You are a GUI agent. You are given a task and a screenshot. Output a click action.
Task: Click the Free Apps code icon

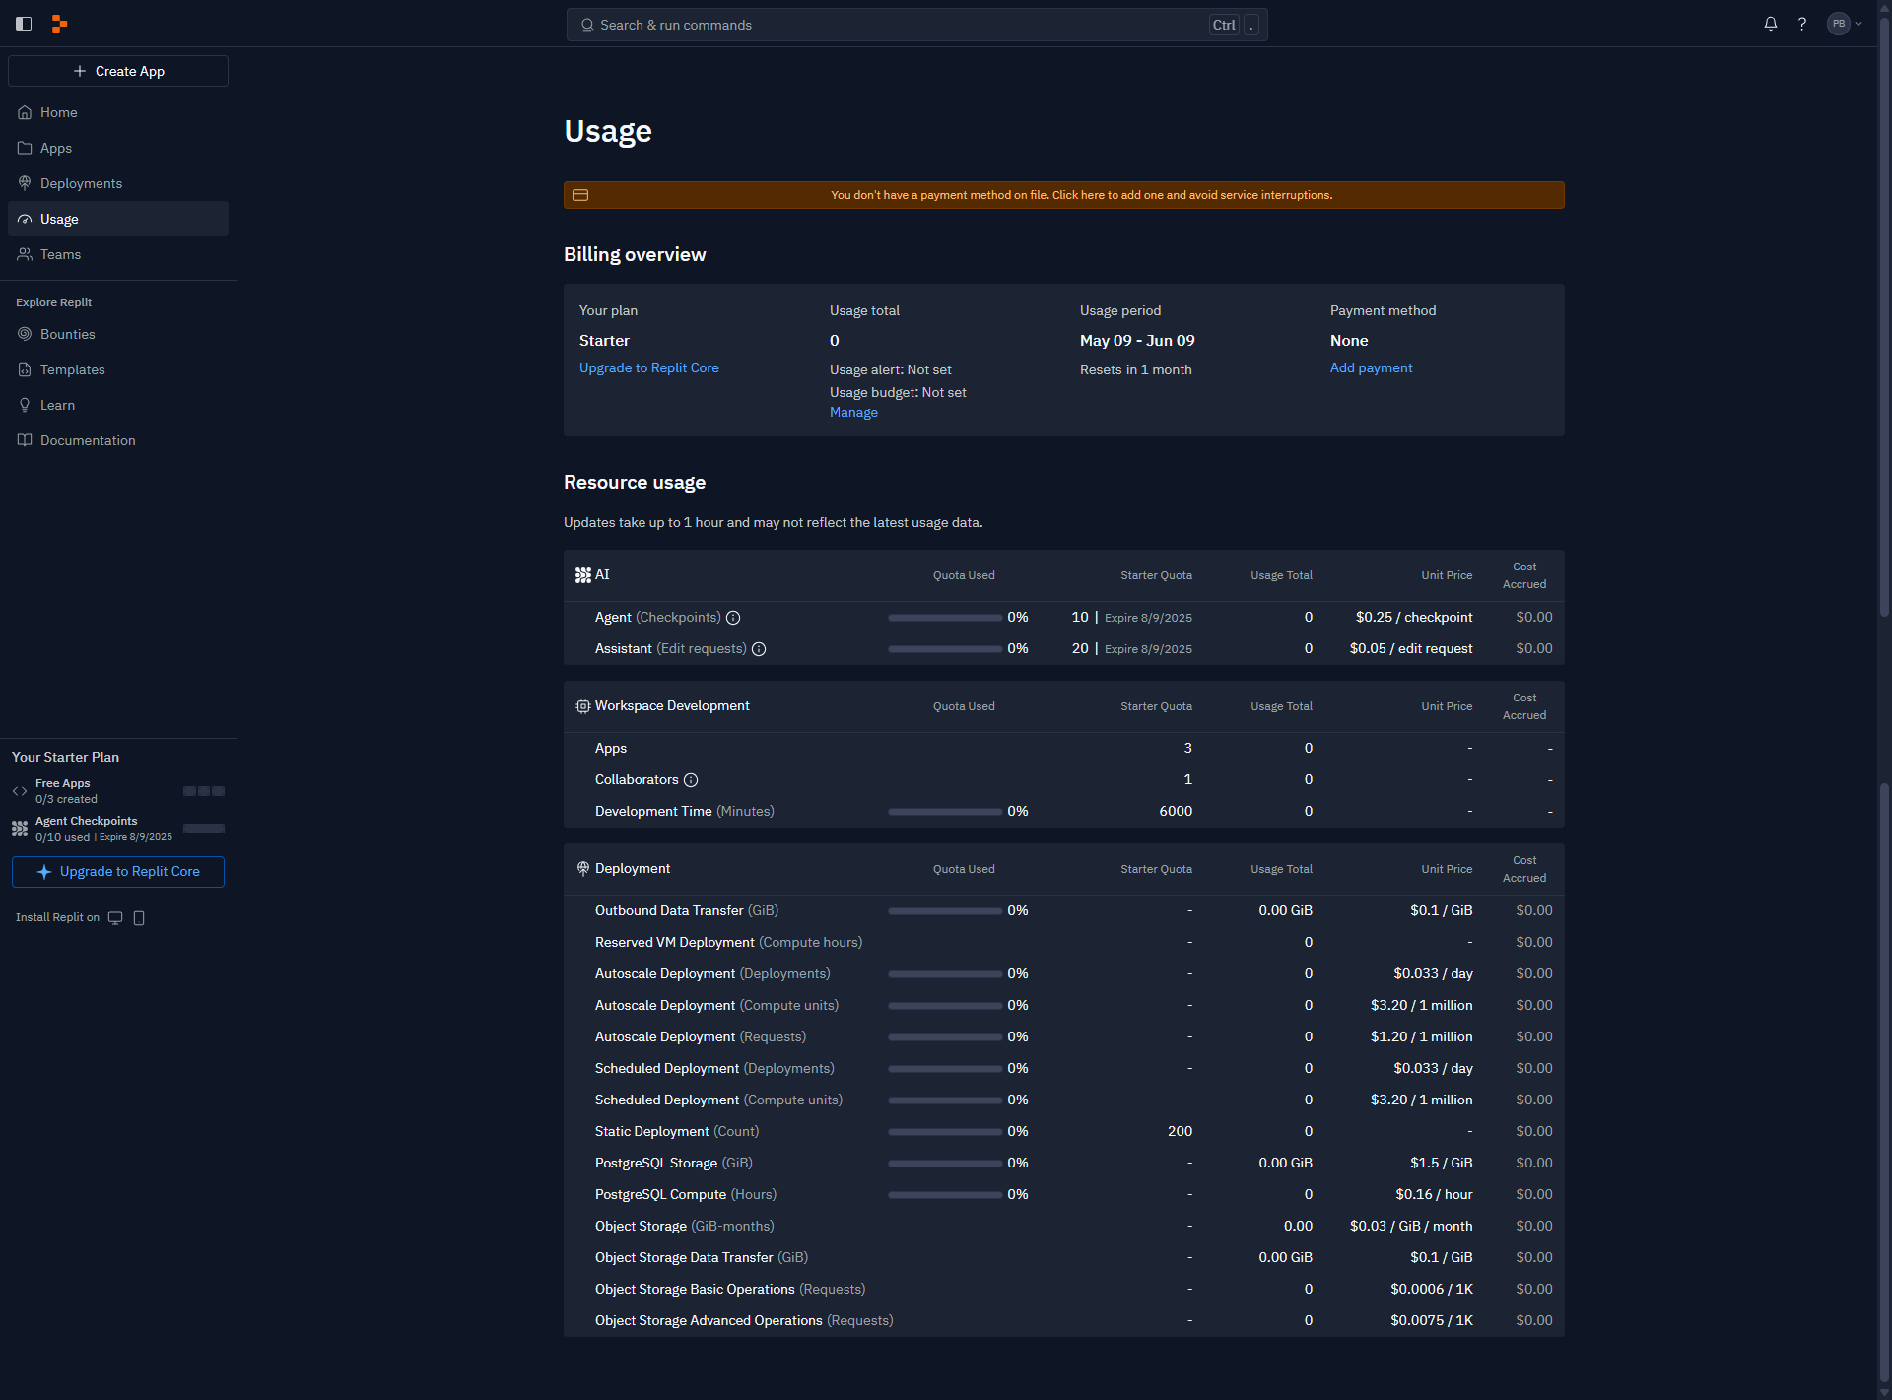(20, 791)
